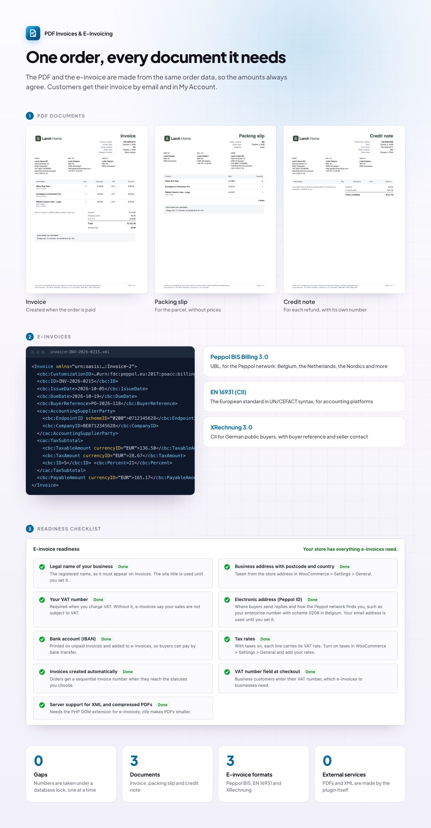Click the green check beside Tax rates
The height and width of the screenshot is (828, 431).
(227, 639)
